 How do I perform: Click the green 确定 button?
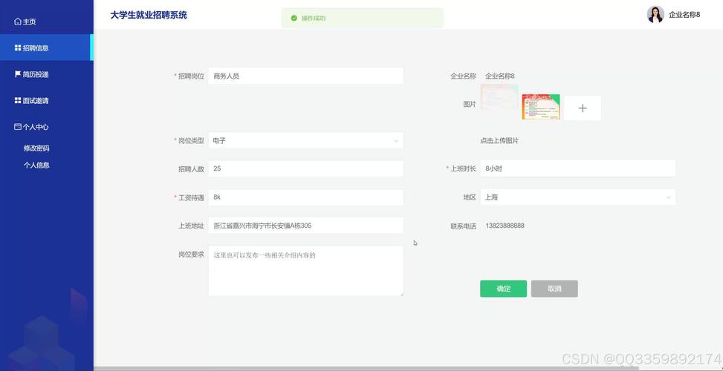[x=503, y=289]
